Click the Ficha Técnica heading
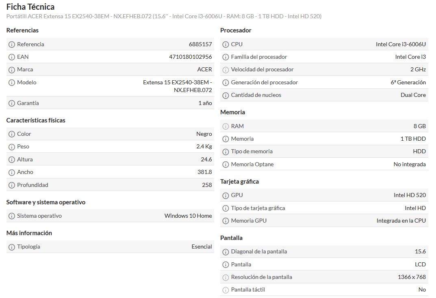The image size is (436, 298). pos(30,7)
